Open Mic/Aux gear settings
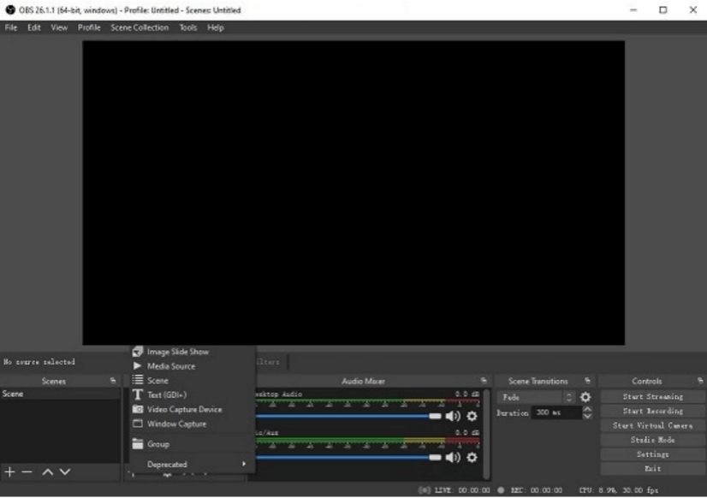This screenshot has width=707, height=498. 472,458
